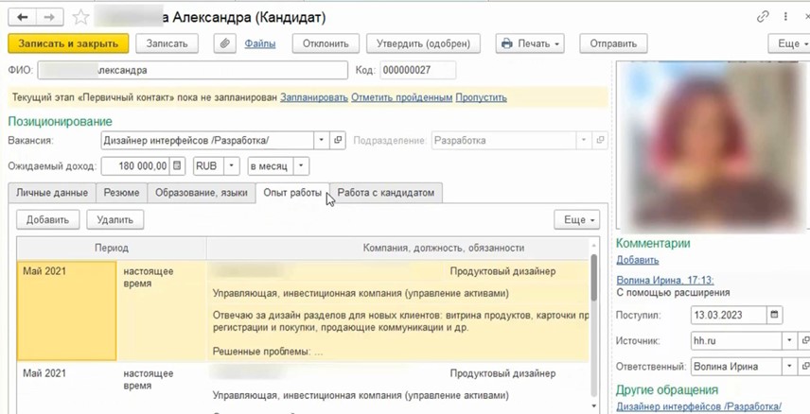Screen dimensions: 810x414
Task: Select highlighted Май 2021 cell in first row
Action: 66,311
